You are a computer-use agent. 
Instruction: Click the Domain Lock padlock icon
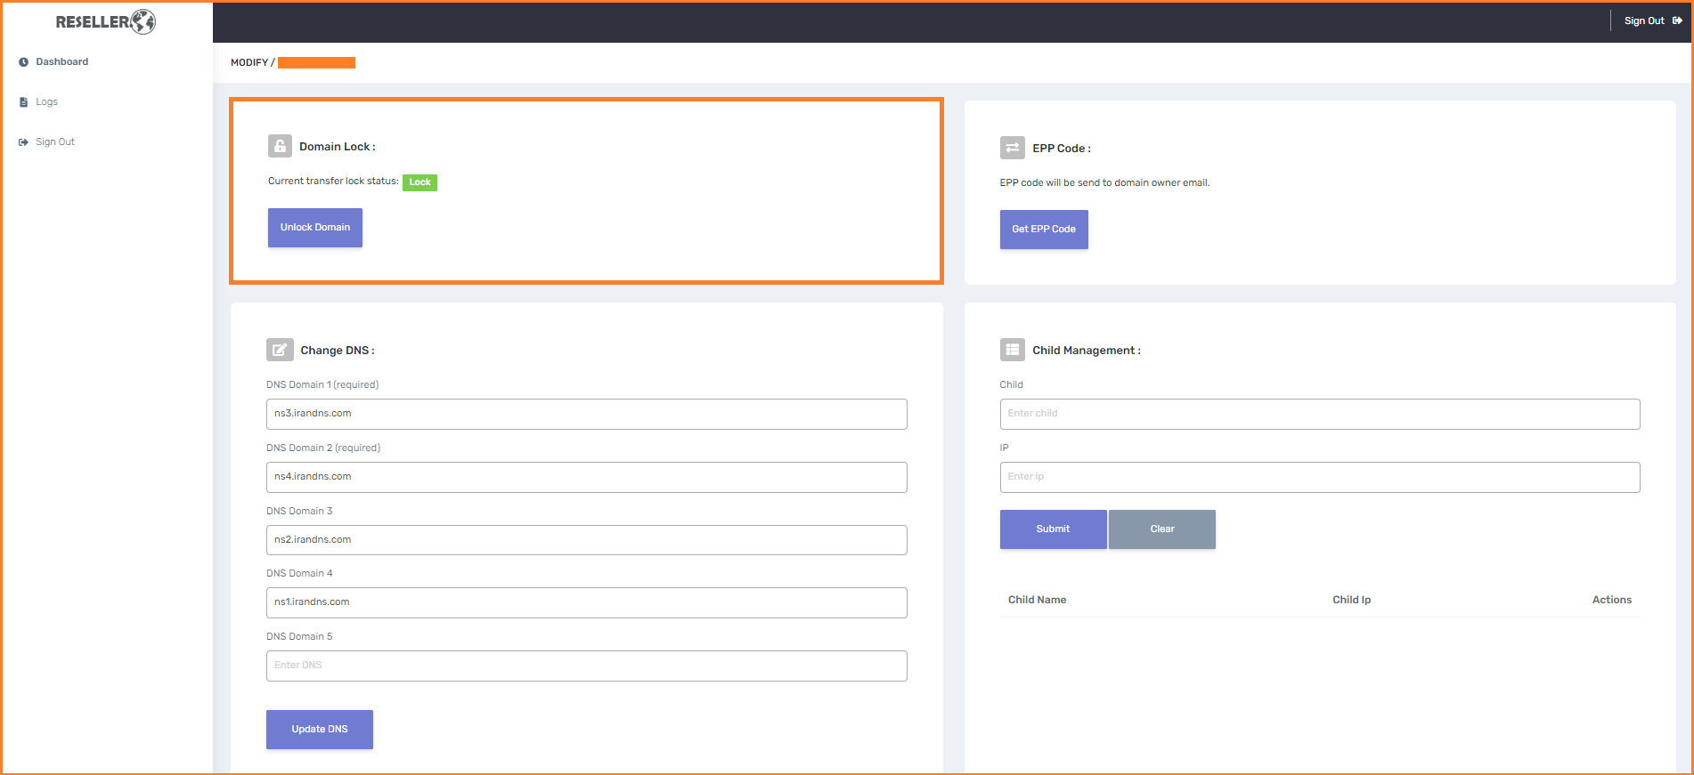(x=280, y=146)
